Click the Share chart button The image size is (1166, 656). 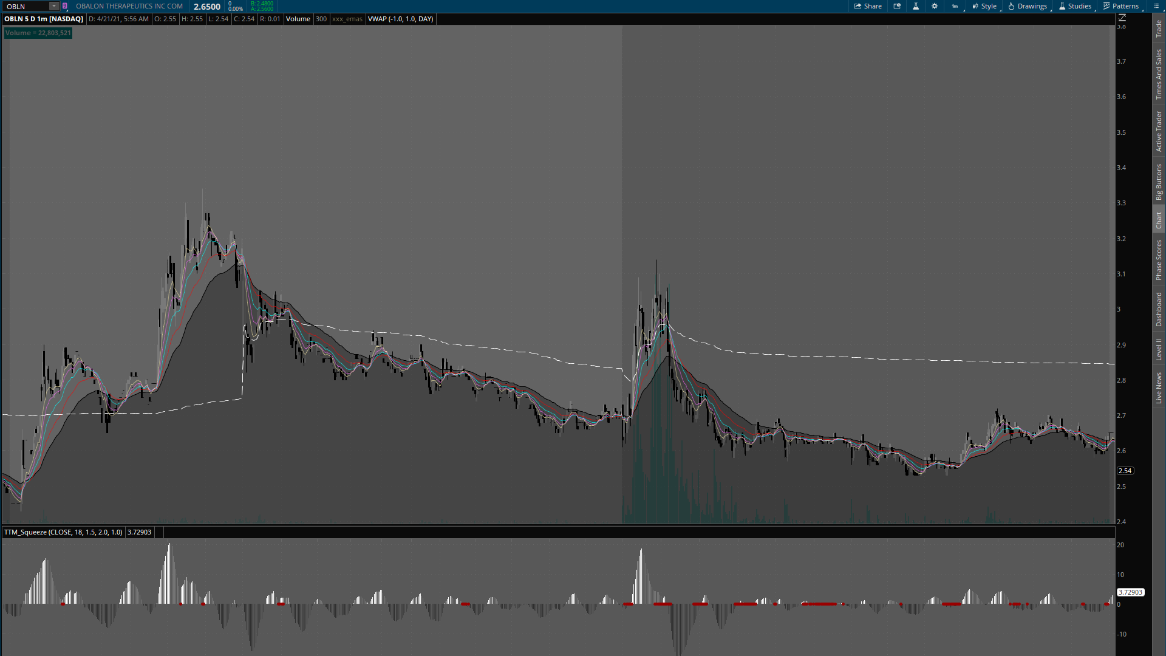pos(868,6)
